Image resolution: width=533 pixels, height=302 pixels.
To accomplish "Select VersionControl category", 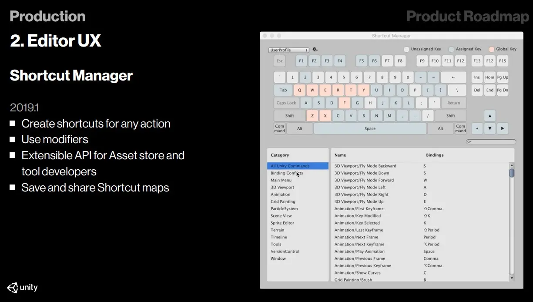I will click(x=298, y=251).
